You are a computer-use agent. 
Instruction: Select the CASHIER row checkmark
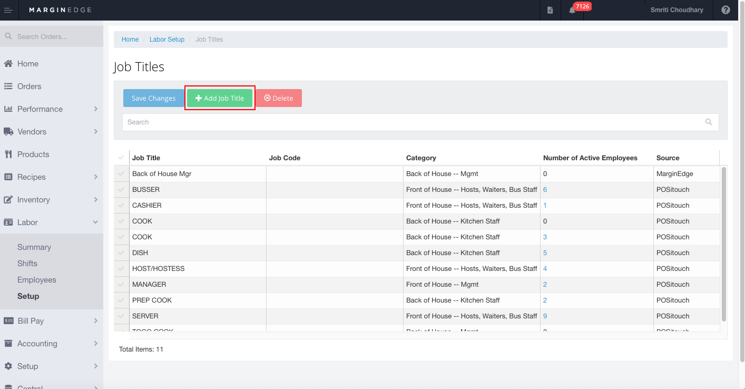[x=121, y=205]
